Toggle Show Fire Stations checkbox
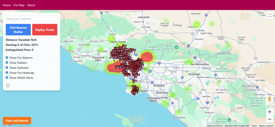The width and height of the screenshot is (275, 127). pyautogui.click(x=7, y=58)
